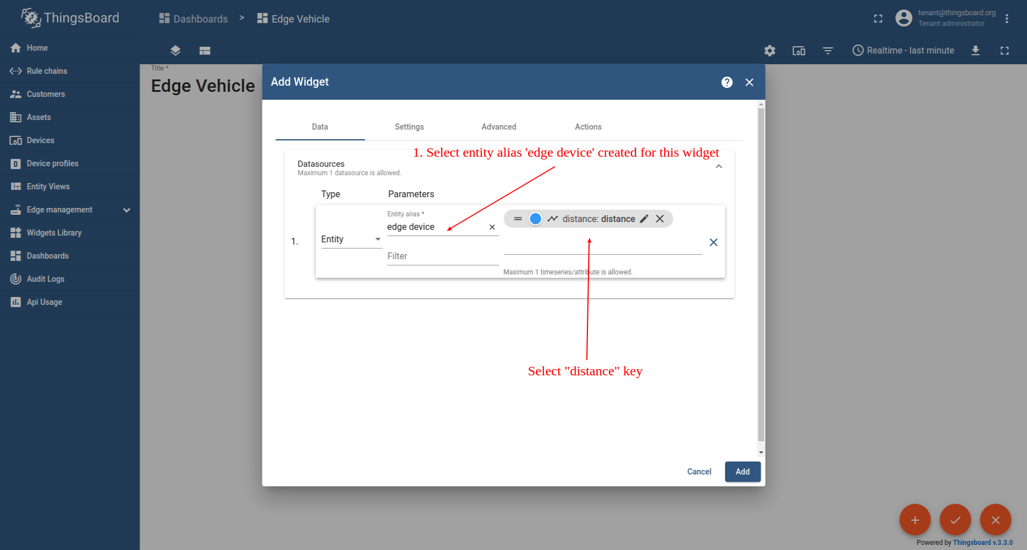The width and height of the screenshot is (1027, 550).
Task: Open distance key color picker
Action: (x=536, y=219)
